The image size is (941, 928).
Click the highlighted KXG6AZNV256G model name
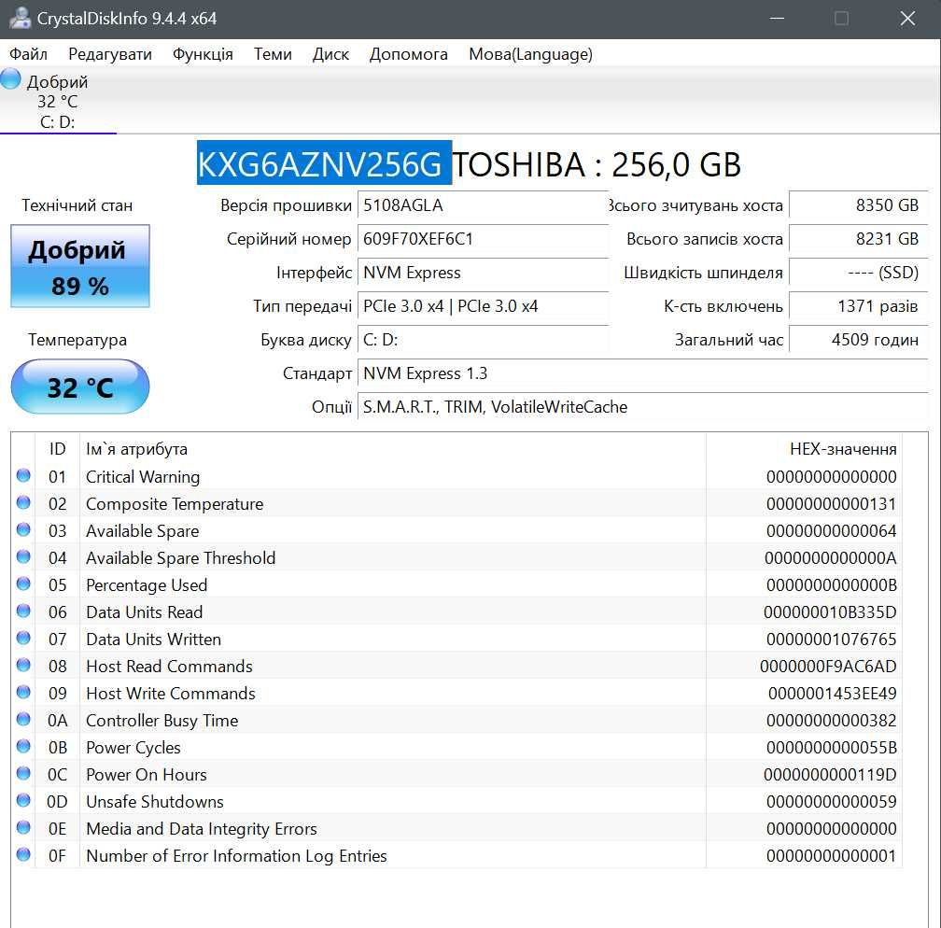[x=324, y=163]
